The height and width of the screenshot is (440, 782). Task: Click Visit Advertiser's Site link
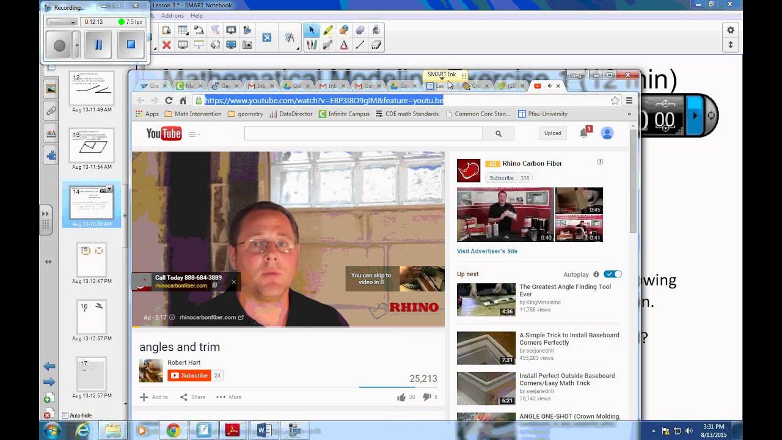[x=487, y=251]
